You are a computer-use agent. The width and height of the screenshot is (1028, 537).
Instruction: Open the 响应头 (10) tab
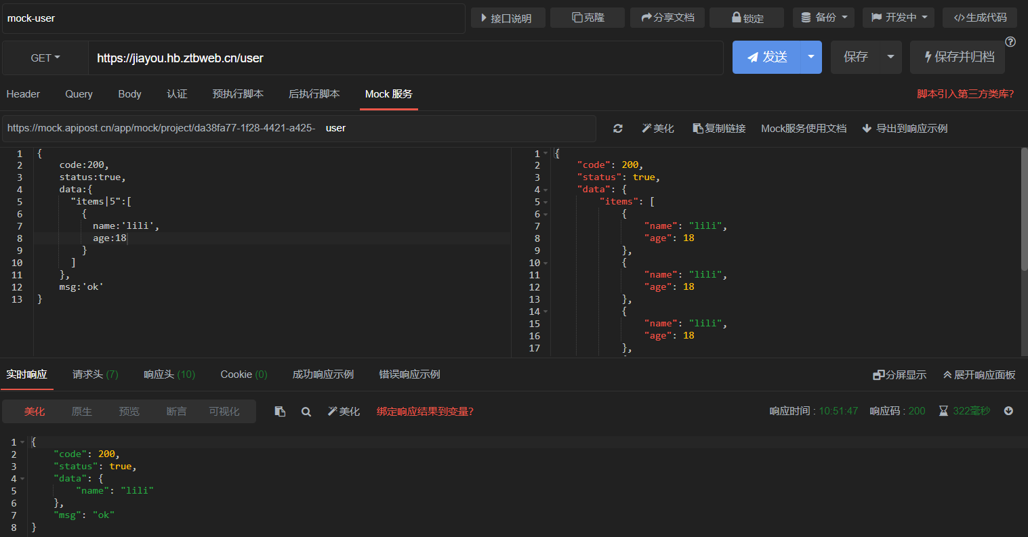169,374
